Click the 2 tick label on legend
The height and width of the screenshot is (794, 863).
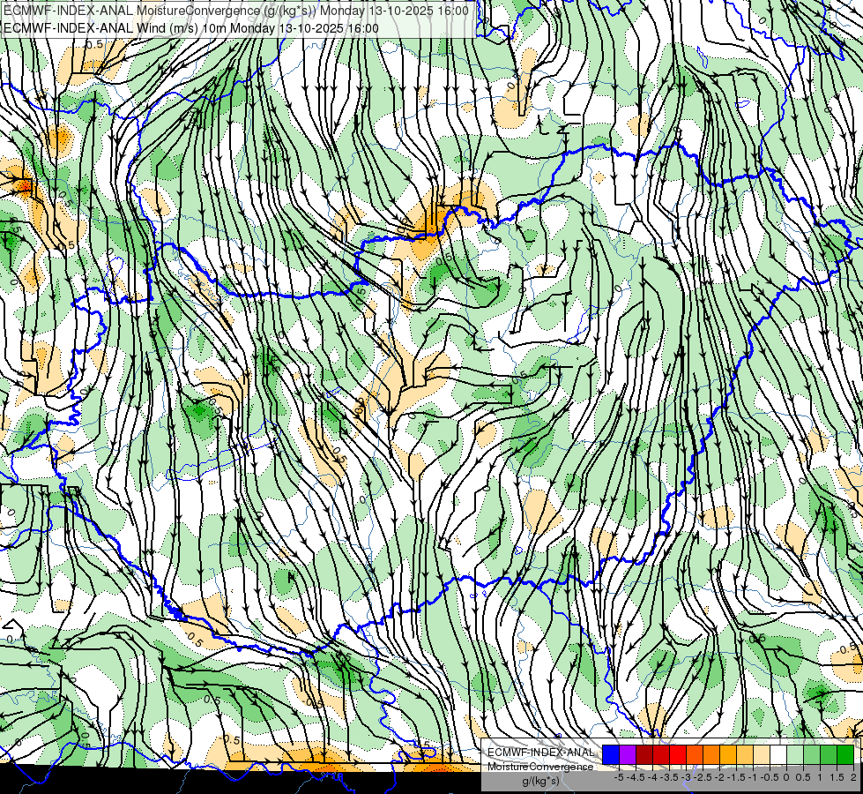click(x=853, y=777)
